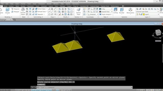Toggle GRID display in status bar
The width and height of the screenshot is (163, 91).
24,90
